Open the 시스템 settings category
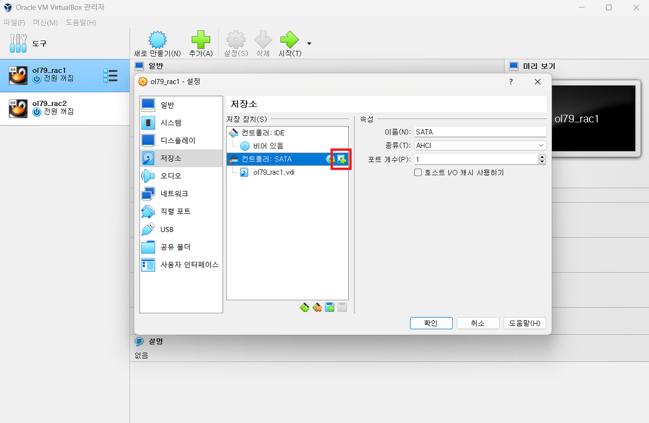649x423 pixels. pos(181,123)
